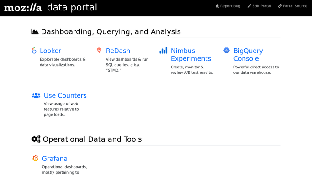Click the data portal title text
312x175 pixels.
click(x=72, y=8)
